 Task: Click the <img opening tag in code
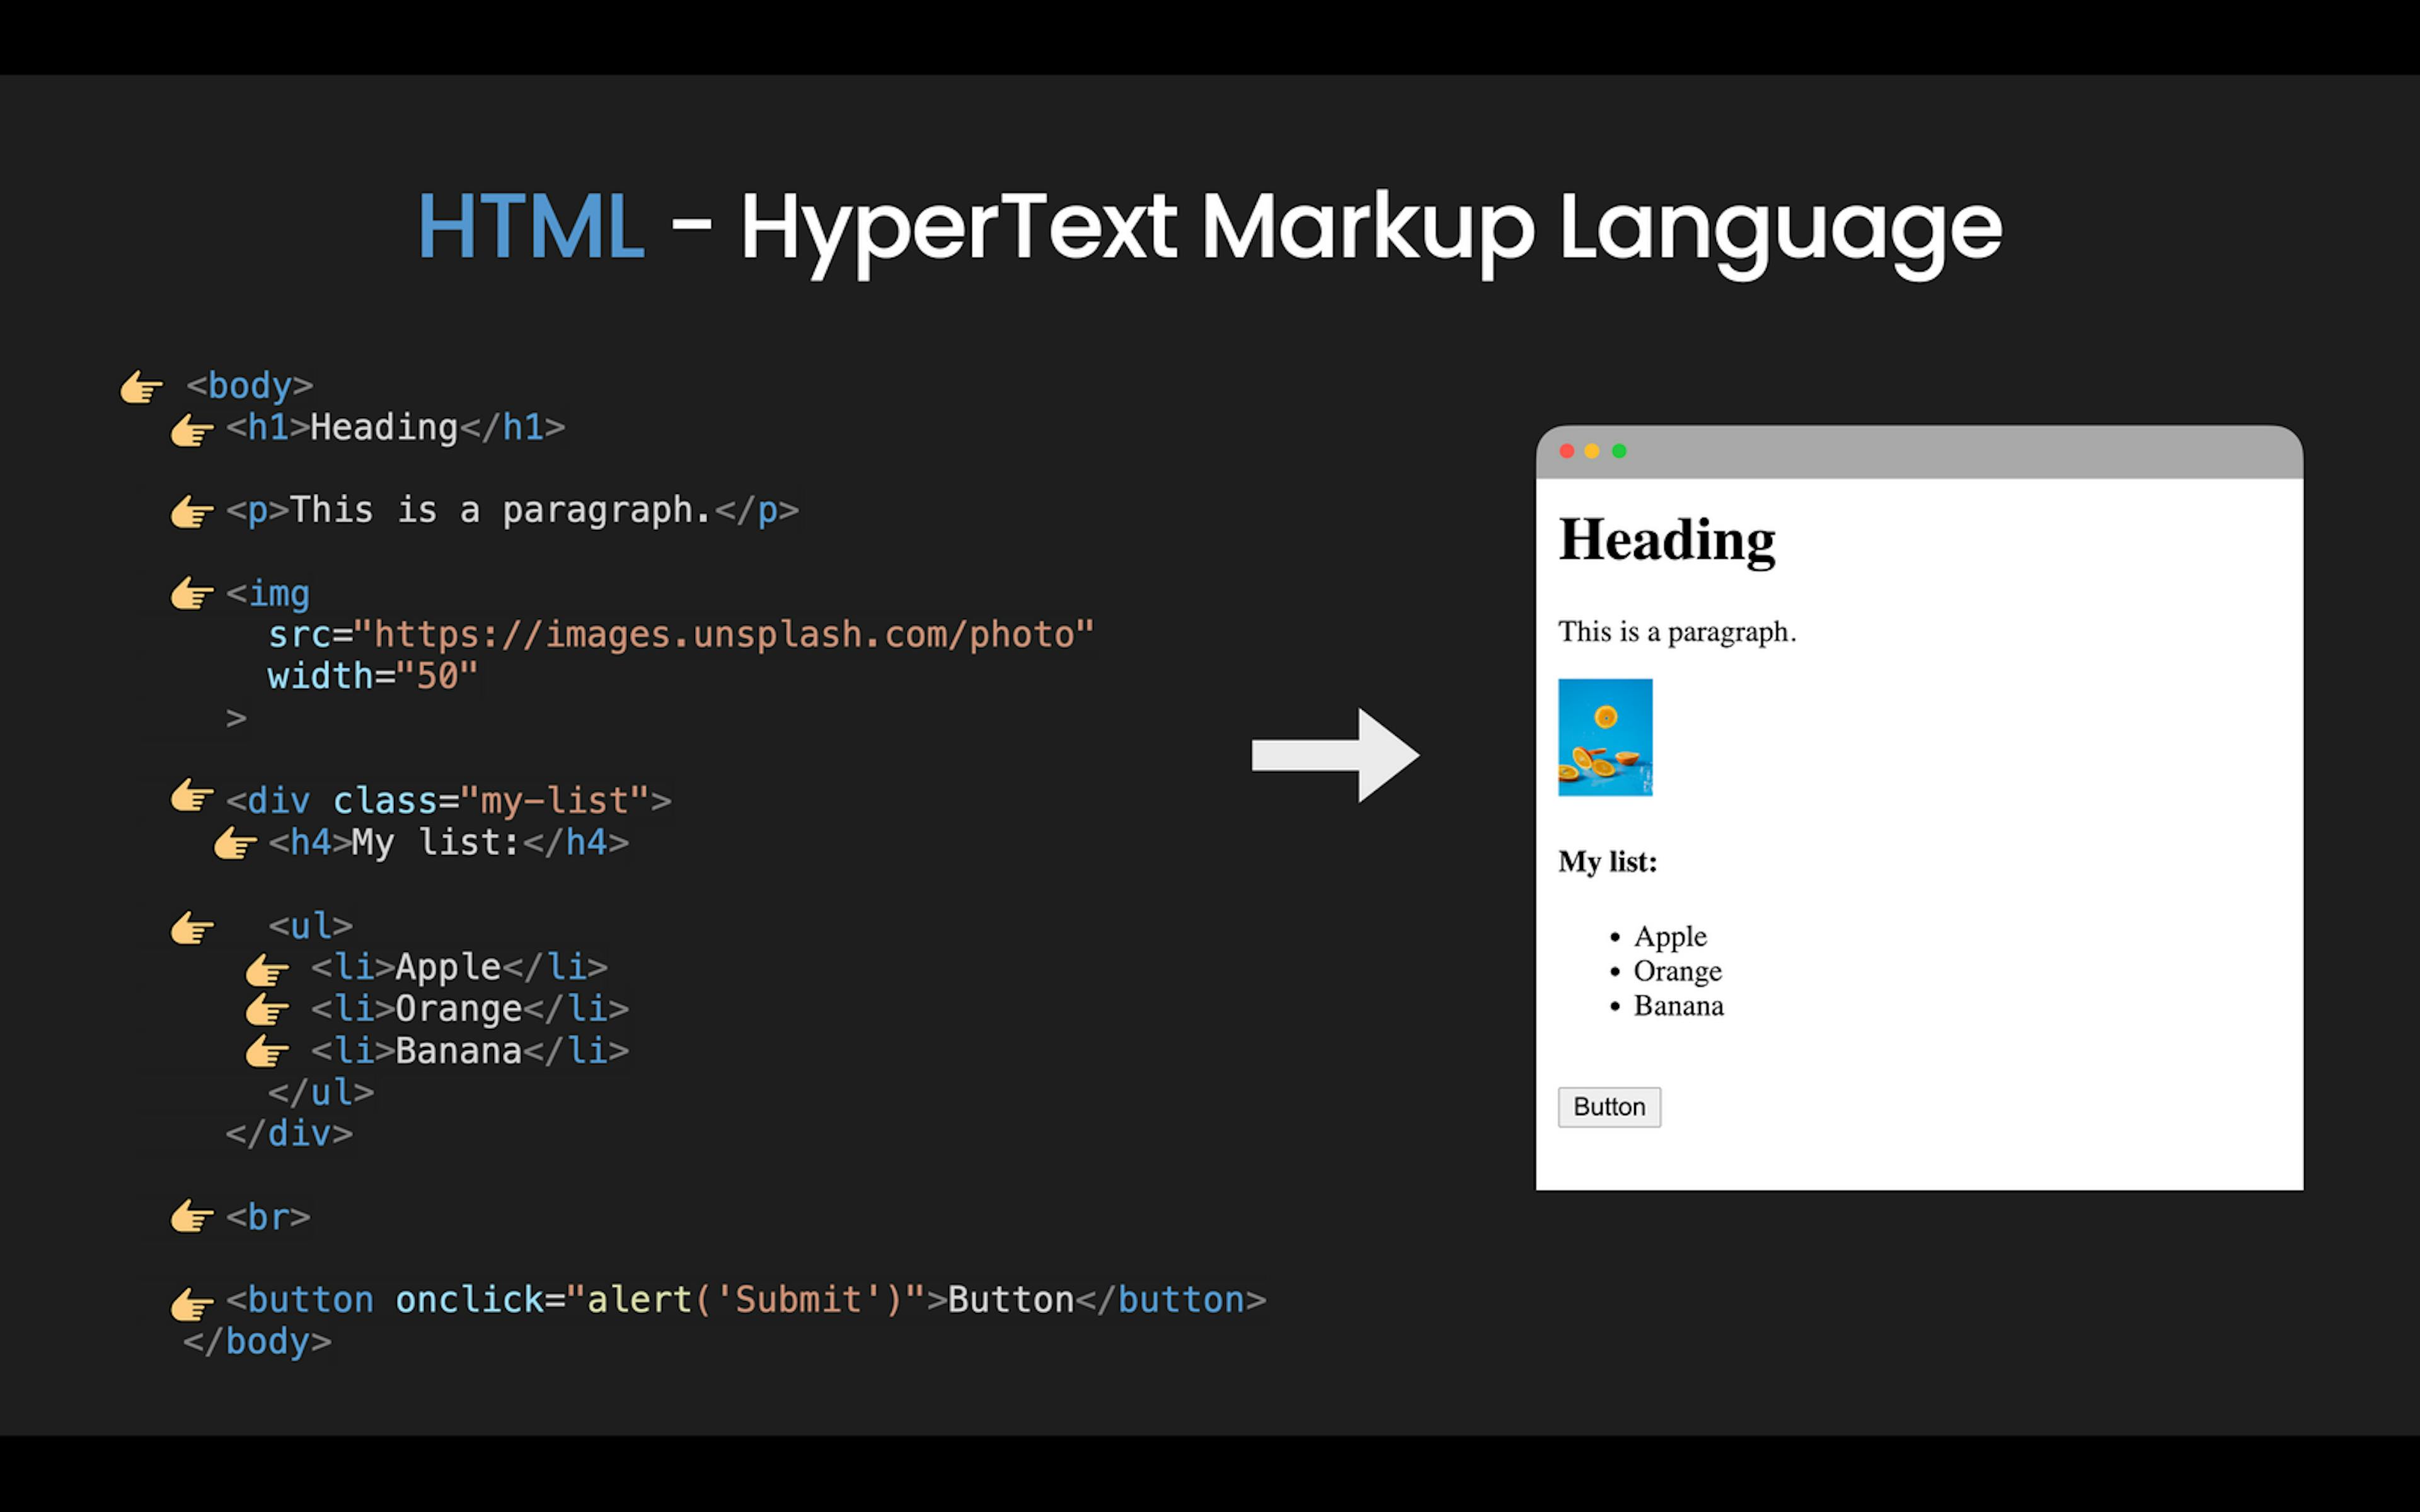tap(268, 594)
